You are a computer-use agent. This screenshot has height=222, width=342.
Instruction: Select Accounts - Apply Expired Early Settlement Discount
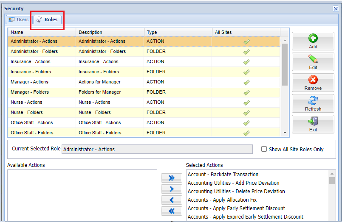(246, 217)
